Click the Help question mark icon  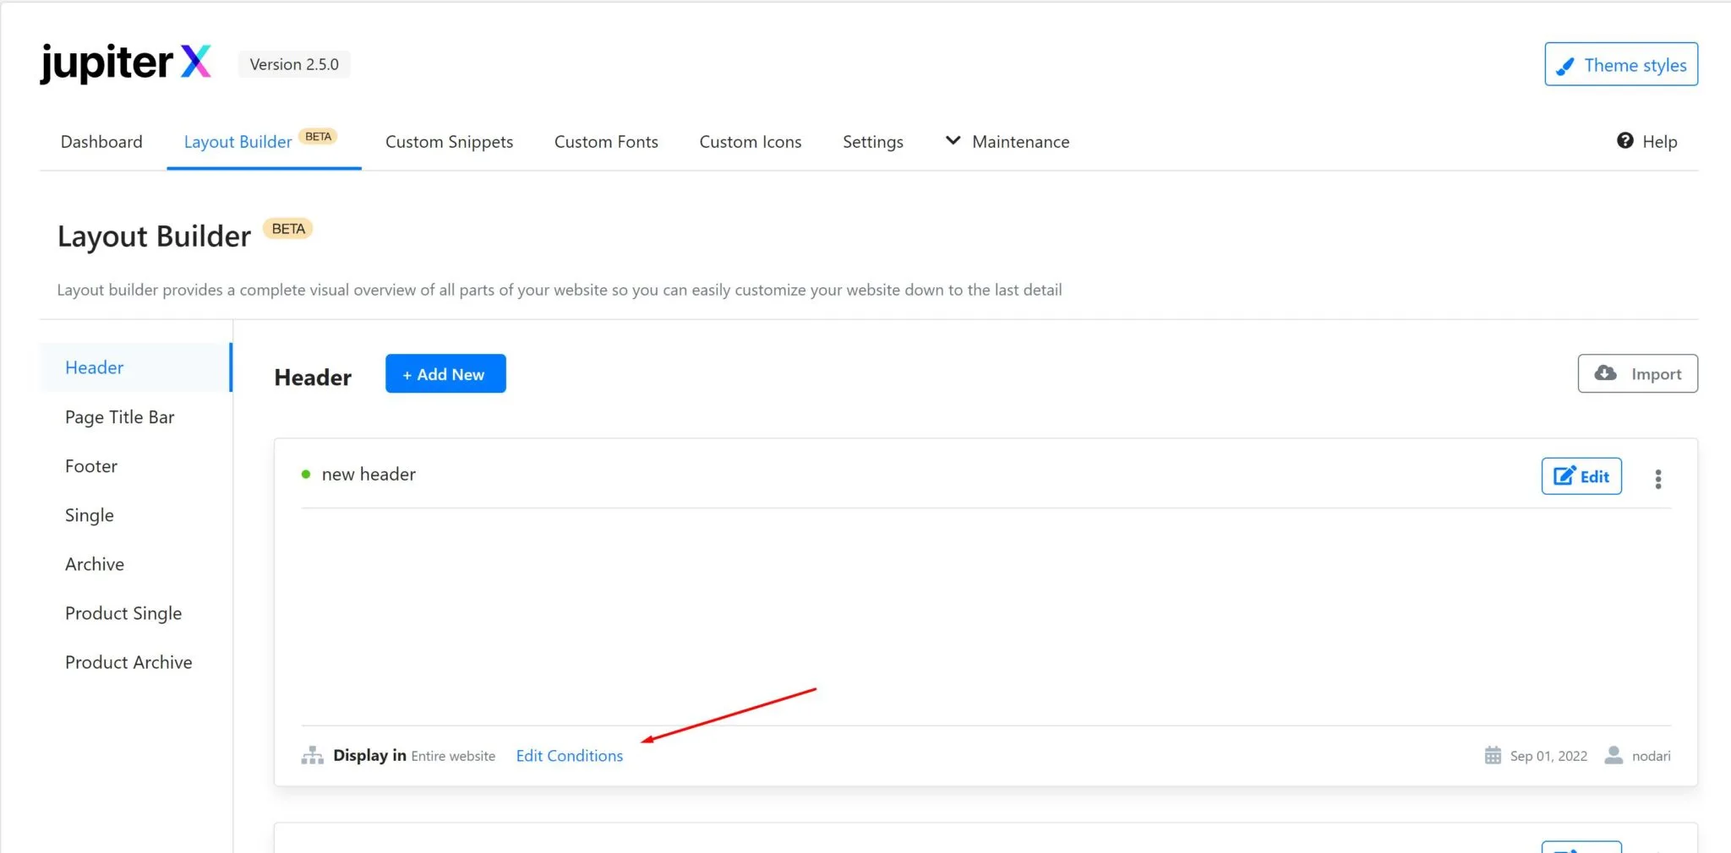point(1625,140)
